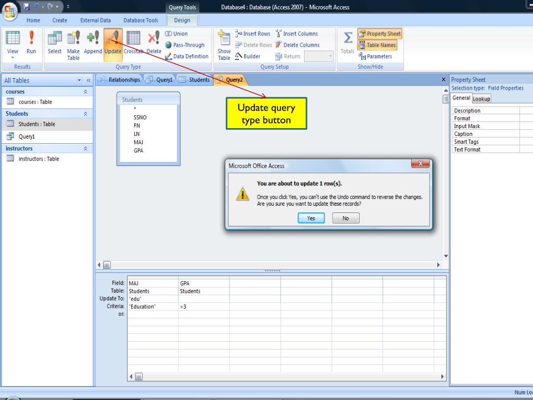This screenshot has width=533, height=400.
Task: Switch to the Create ribbon tab
Action: pos(59,20)
